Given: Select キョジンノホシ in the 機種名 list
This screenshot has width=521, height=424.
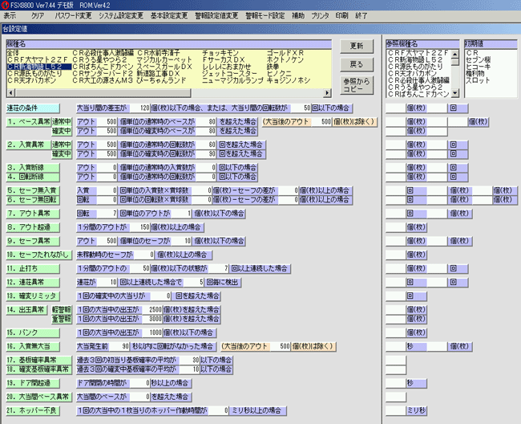Looking at the screenshot, I should pos(289,80).
